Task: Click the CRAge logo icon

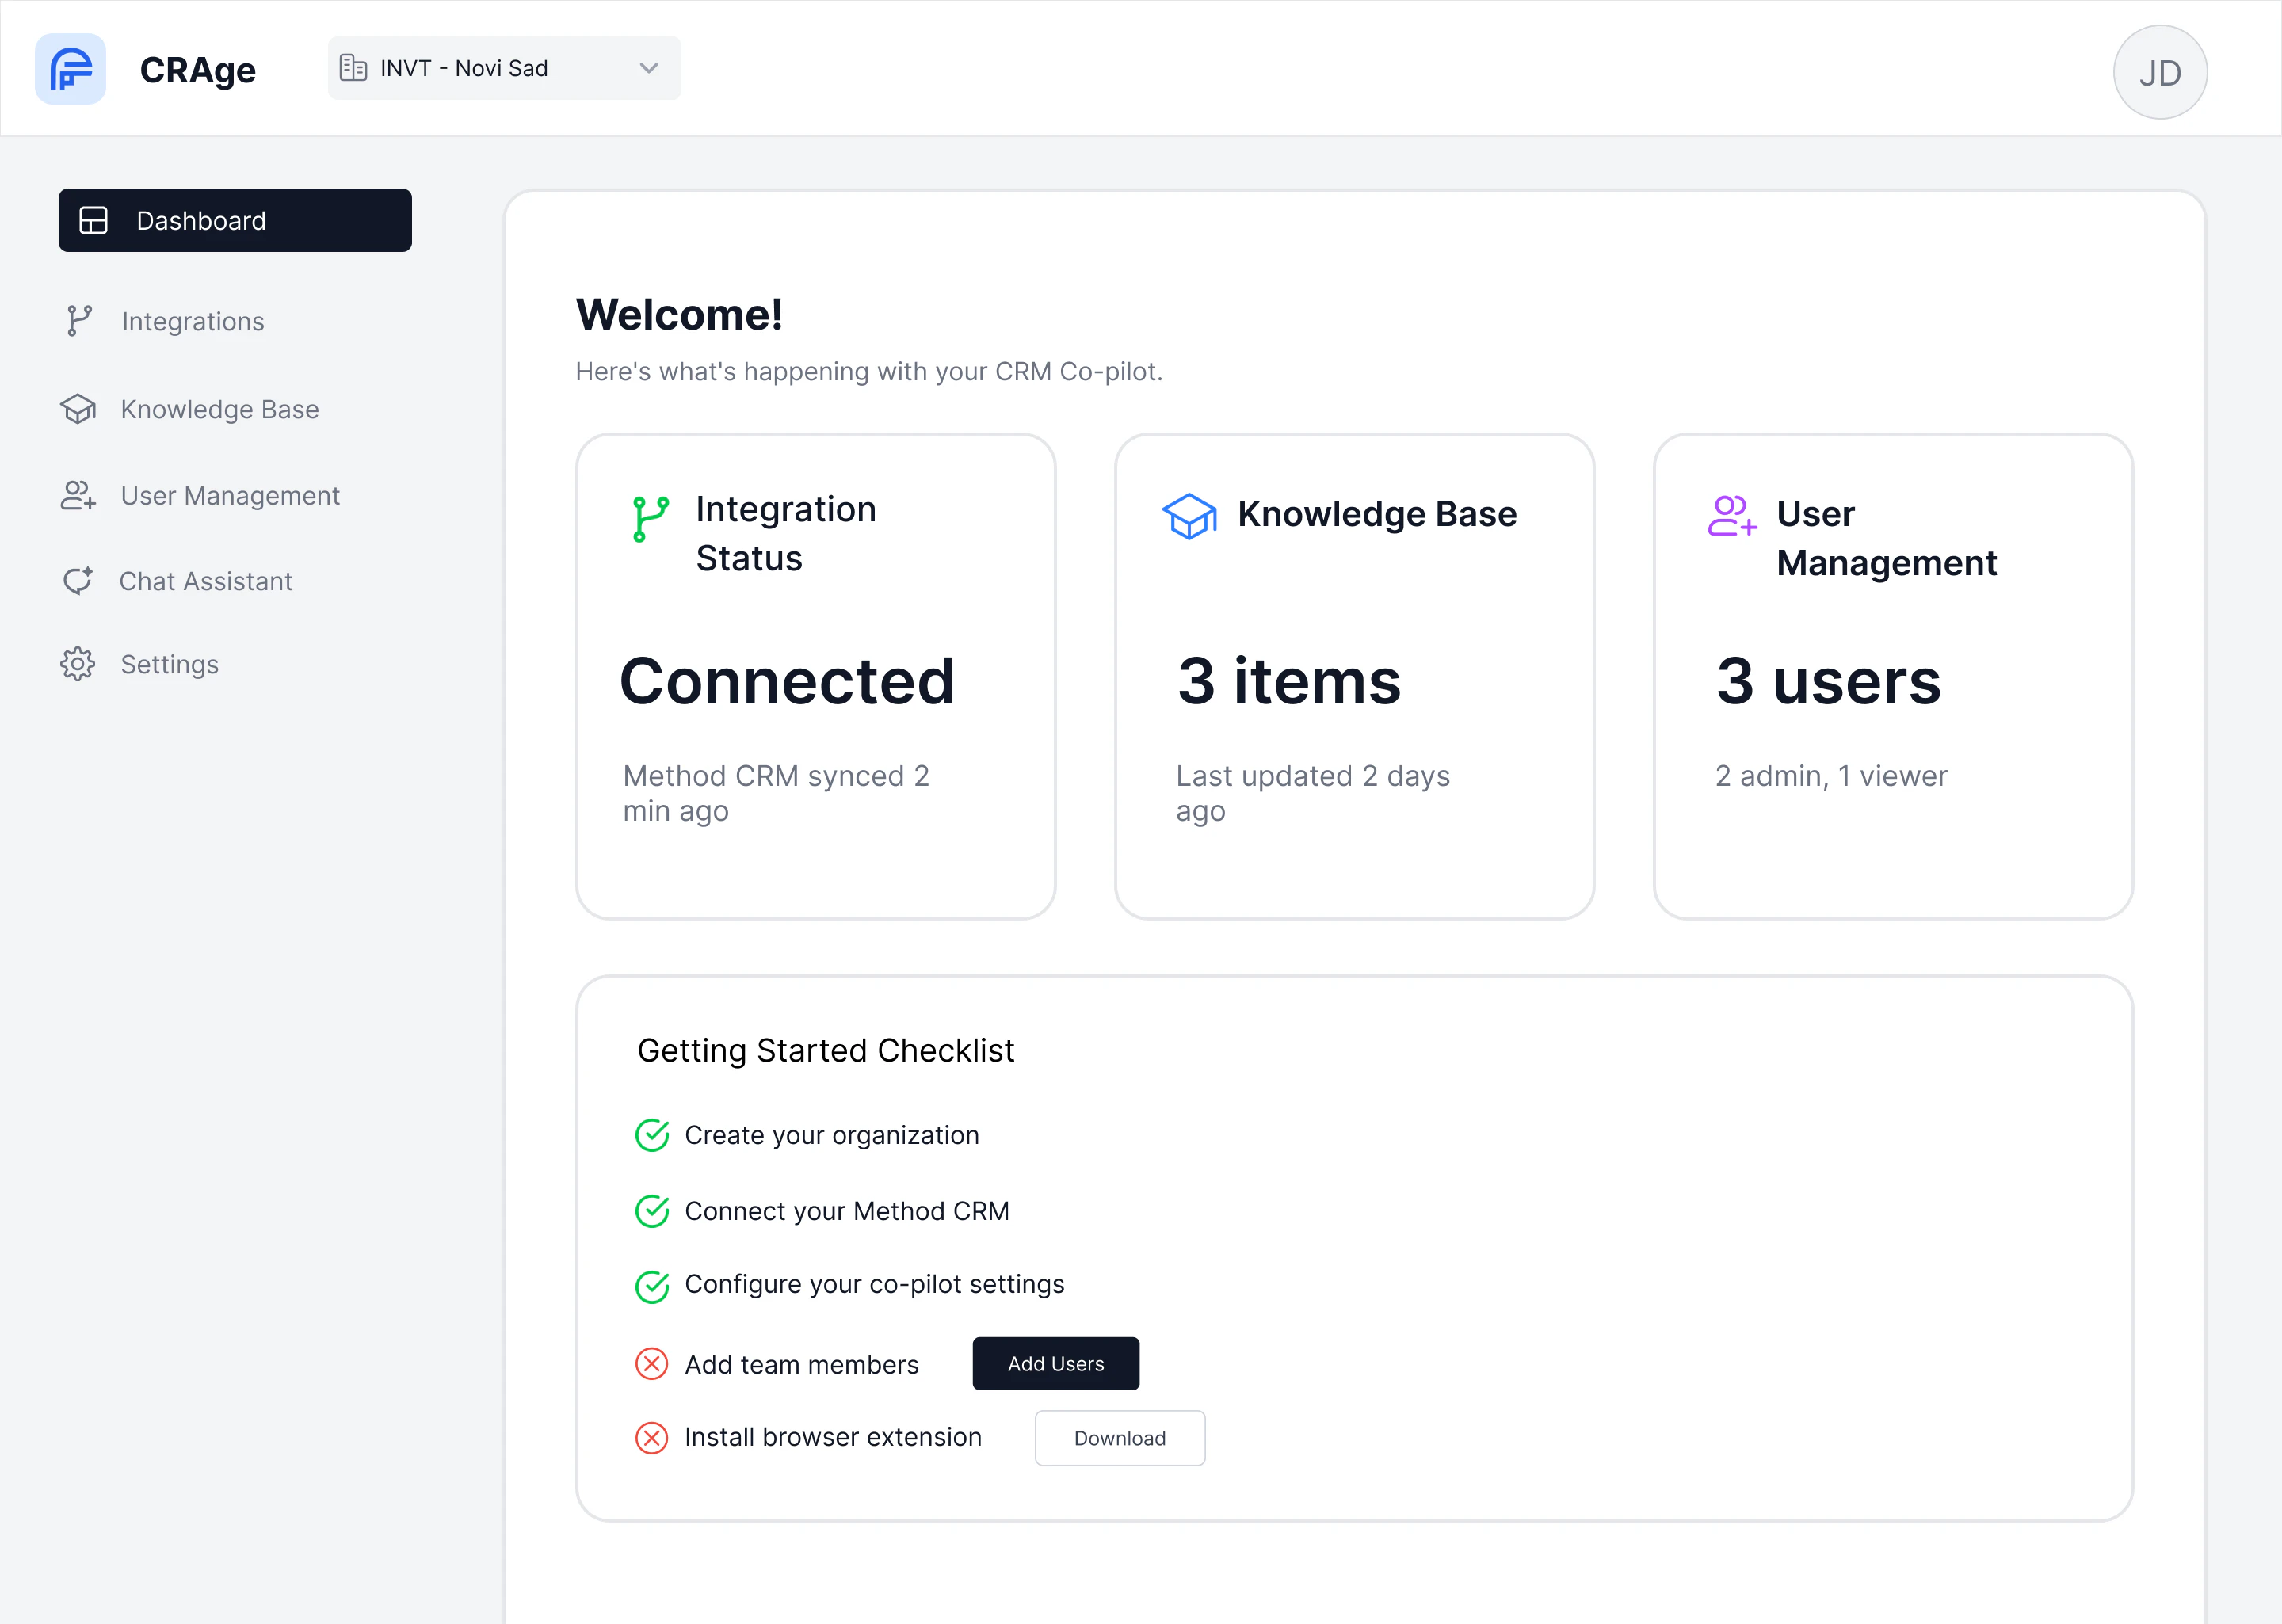Action: pos(70,68)
